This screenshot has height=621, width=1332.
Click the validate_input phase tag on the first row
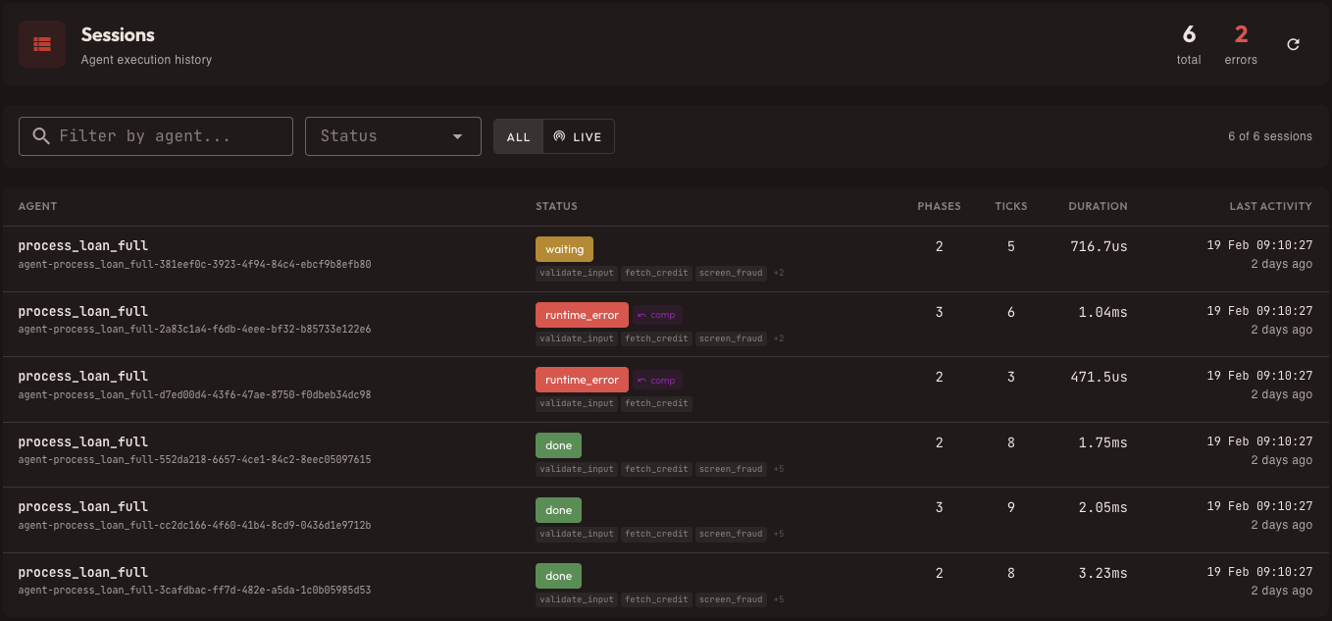576,273
